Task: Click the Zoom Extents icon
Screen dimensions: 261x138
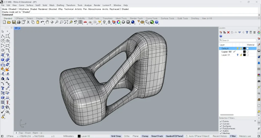Action: 66,22
